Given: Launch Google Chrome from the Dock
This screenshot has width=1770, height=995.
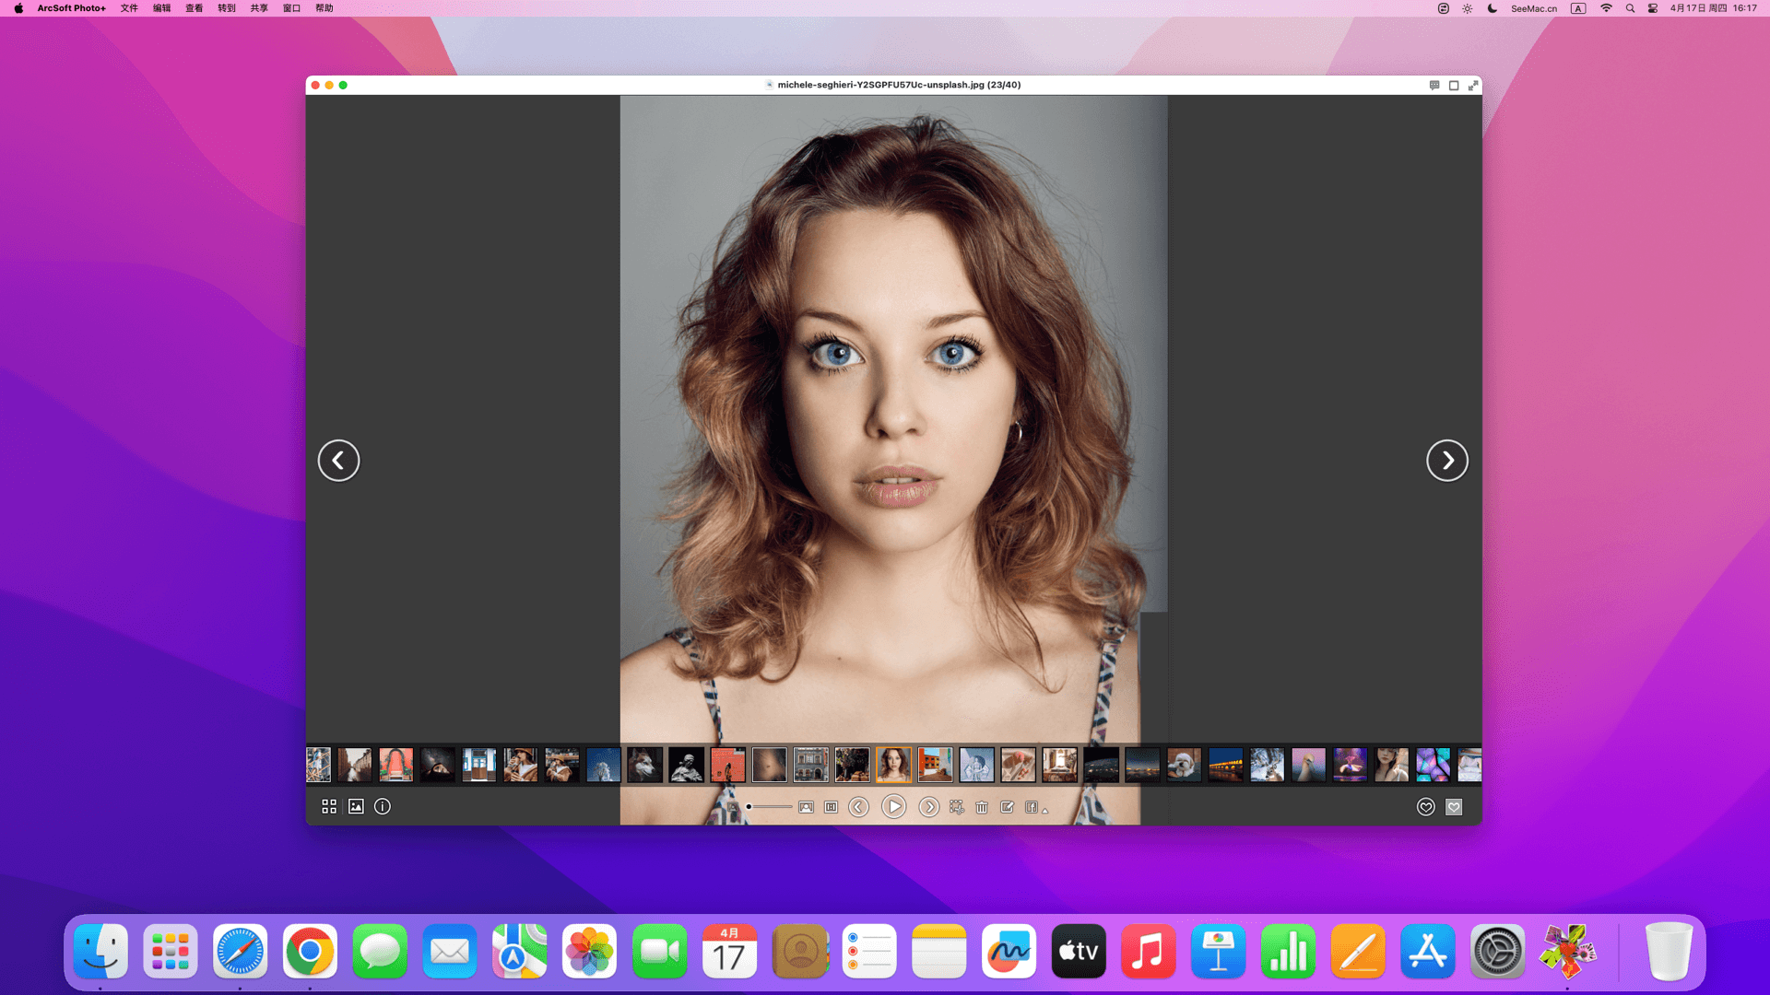Looking at the screenshot, I should (x=310, y=952).
